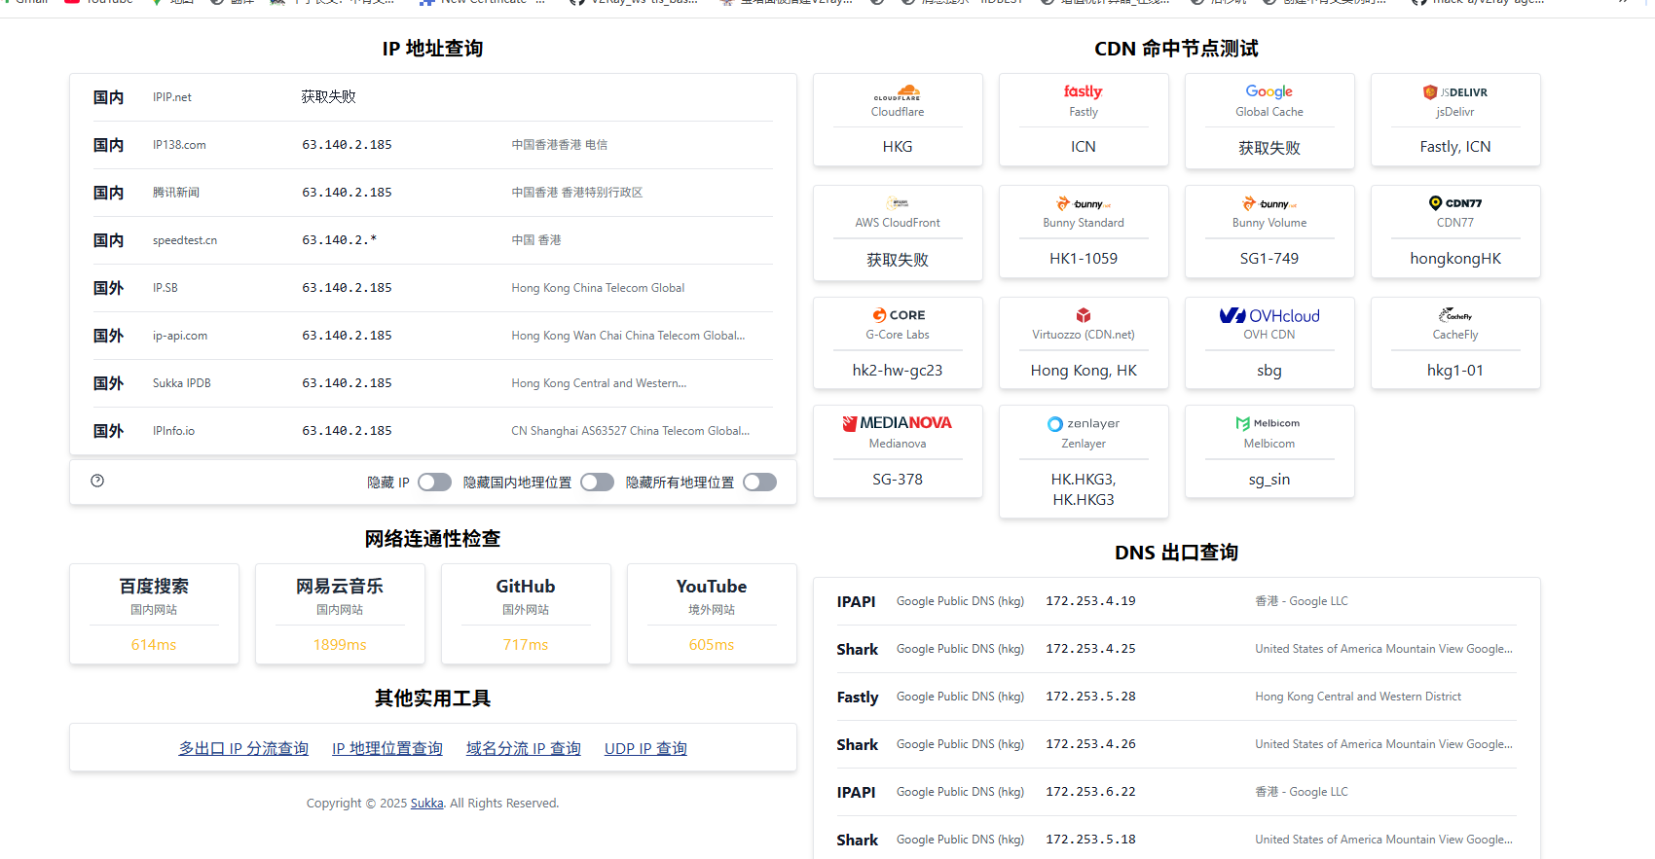Screen dimensions: 1655x859
Task: Click the Melbicom sg_sin value
Action: [1269, 480]
